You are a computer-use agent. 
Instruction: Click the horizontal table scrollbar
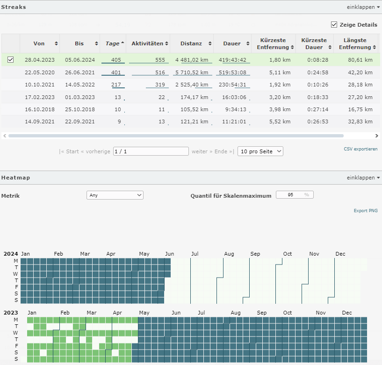(175, 136)
